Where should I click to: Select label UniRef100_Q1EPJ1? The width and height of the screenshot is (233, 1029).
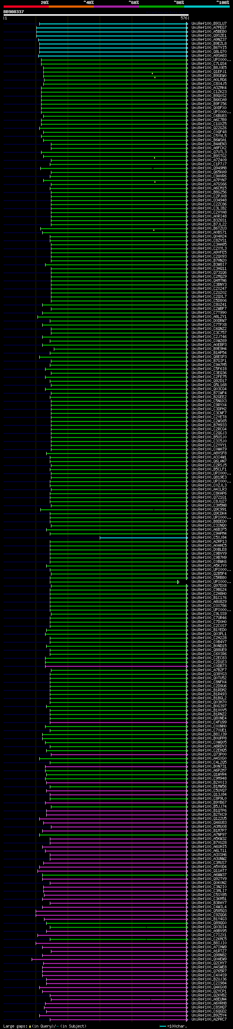point(209,72)
